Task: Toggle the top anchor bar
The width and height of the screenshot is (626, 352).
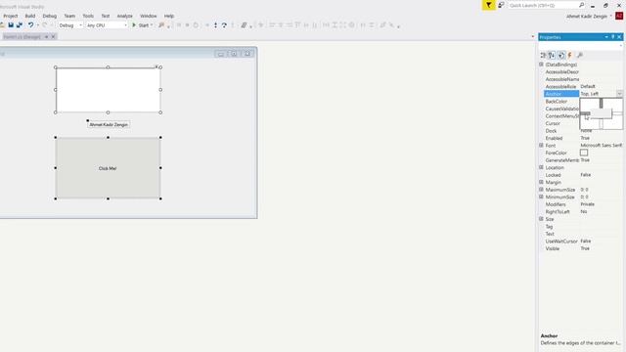Action: coord(601,104)
